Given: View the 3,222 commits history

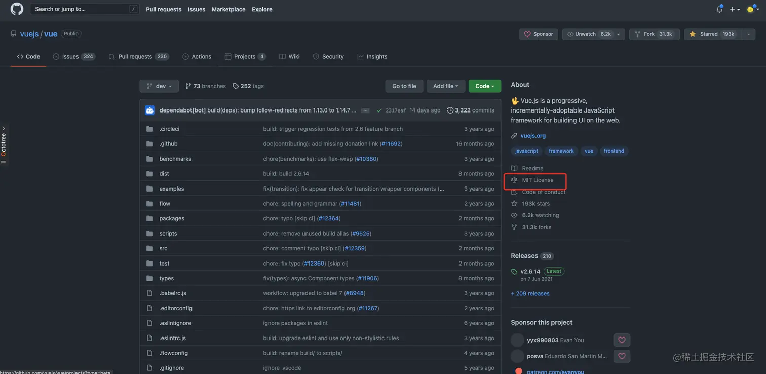Looking at the screenshot, I should point(471,110).
